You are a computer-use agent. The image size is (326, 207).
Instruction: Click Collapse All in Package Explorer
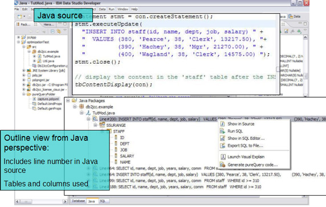52,31
